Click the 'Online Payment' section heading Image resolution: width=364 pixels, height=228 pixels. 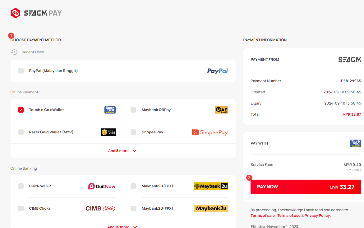24,92
